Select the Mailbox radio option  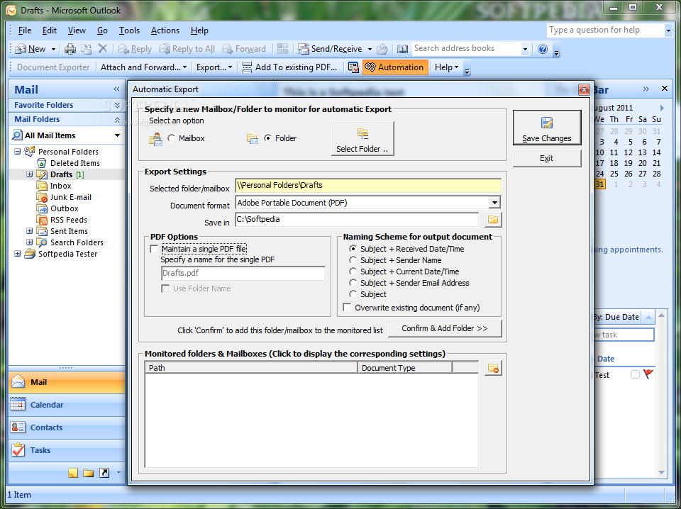pyautogui.click(x=172, y=138)
